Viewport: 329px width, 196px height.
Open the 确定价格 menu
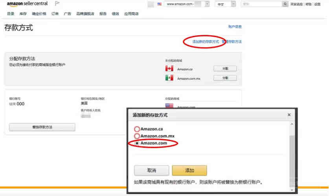tap(39, 14)
